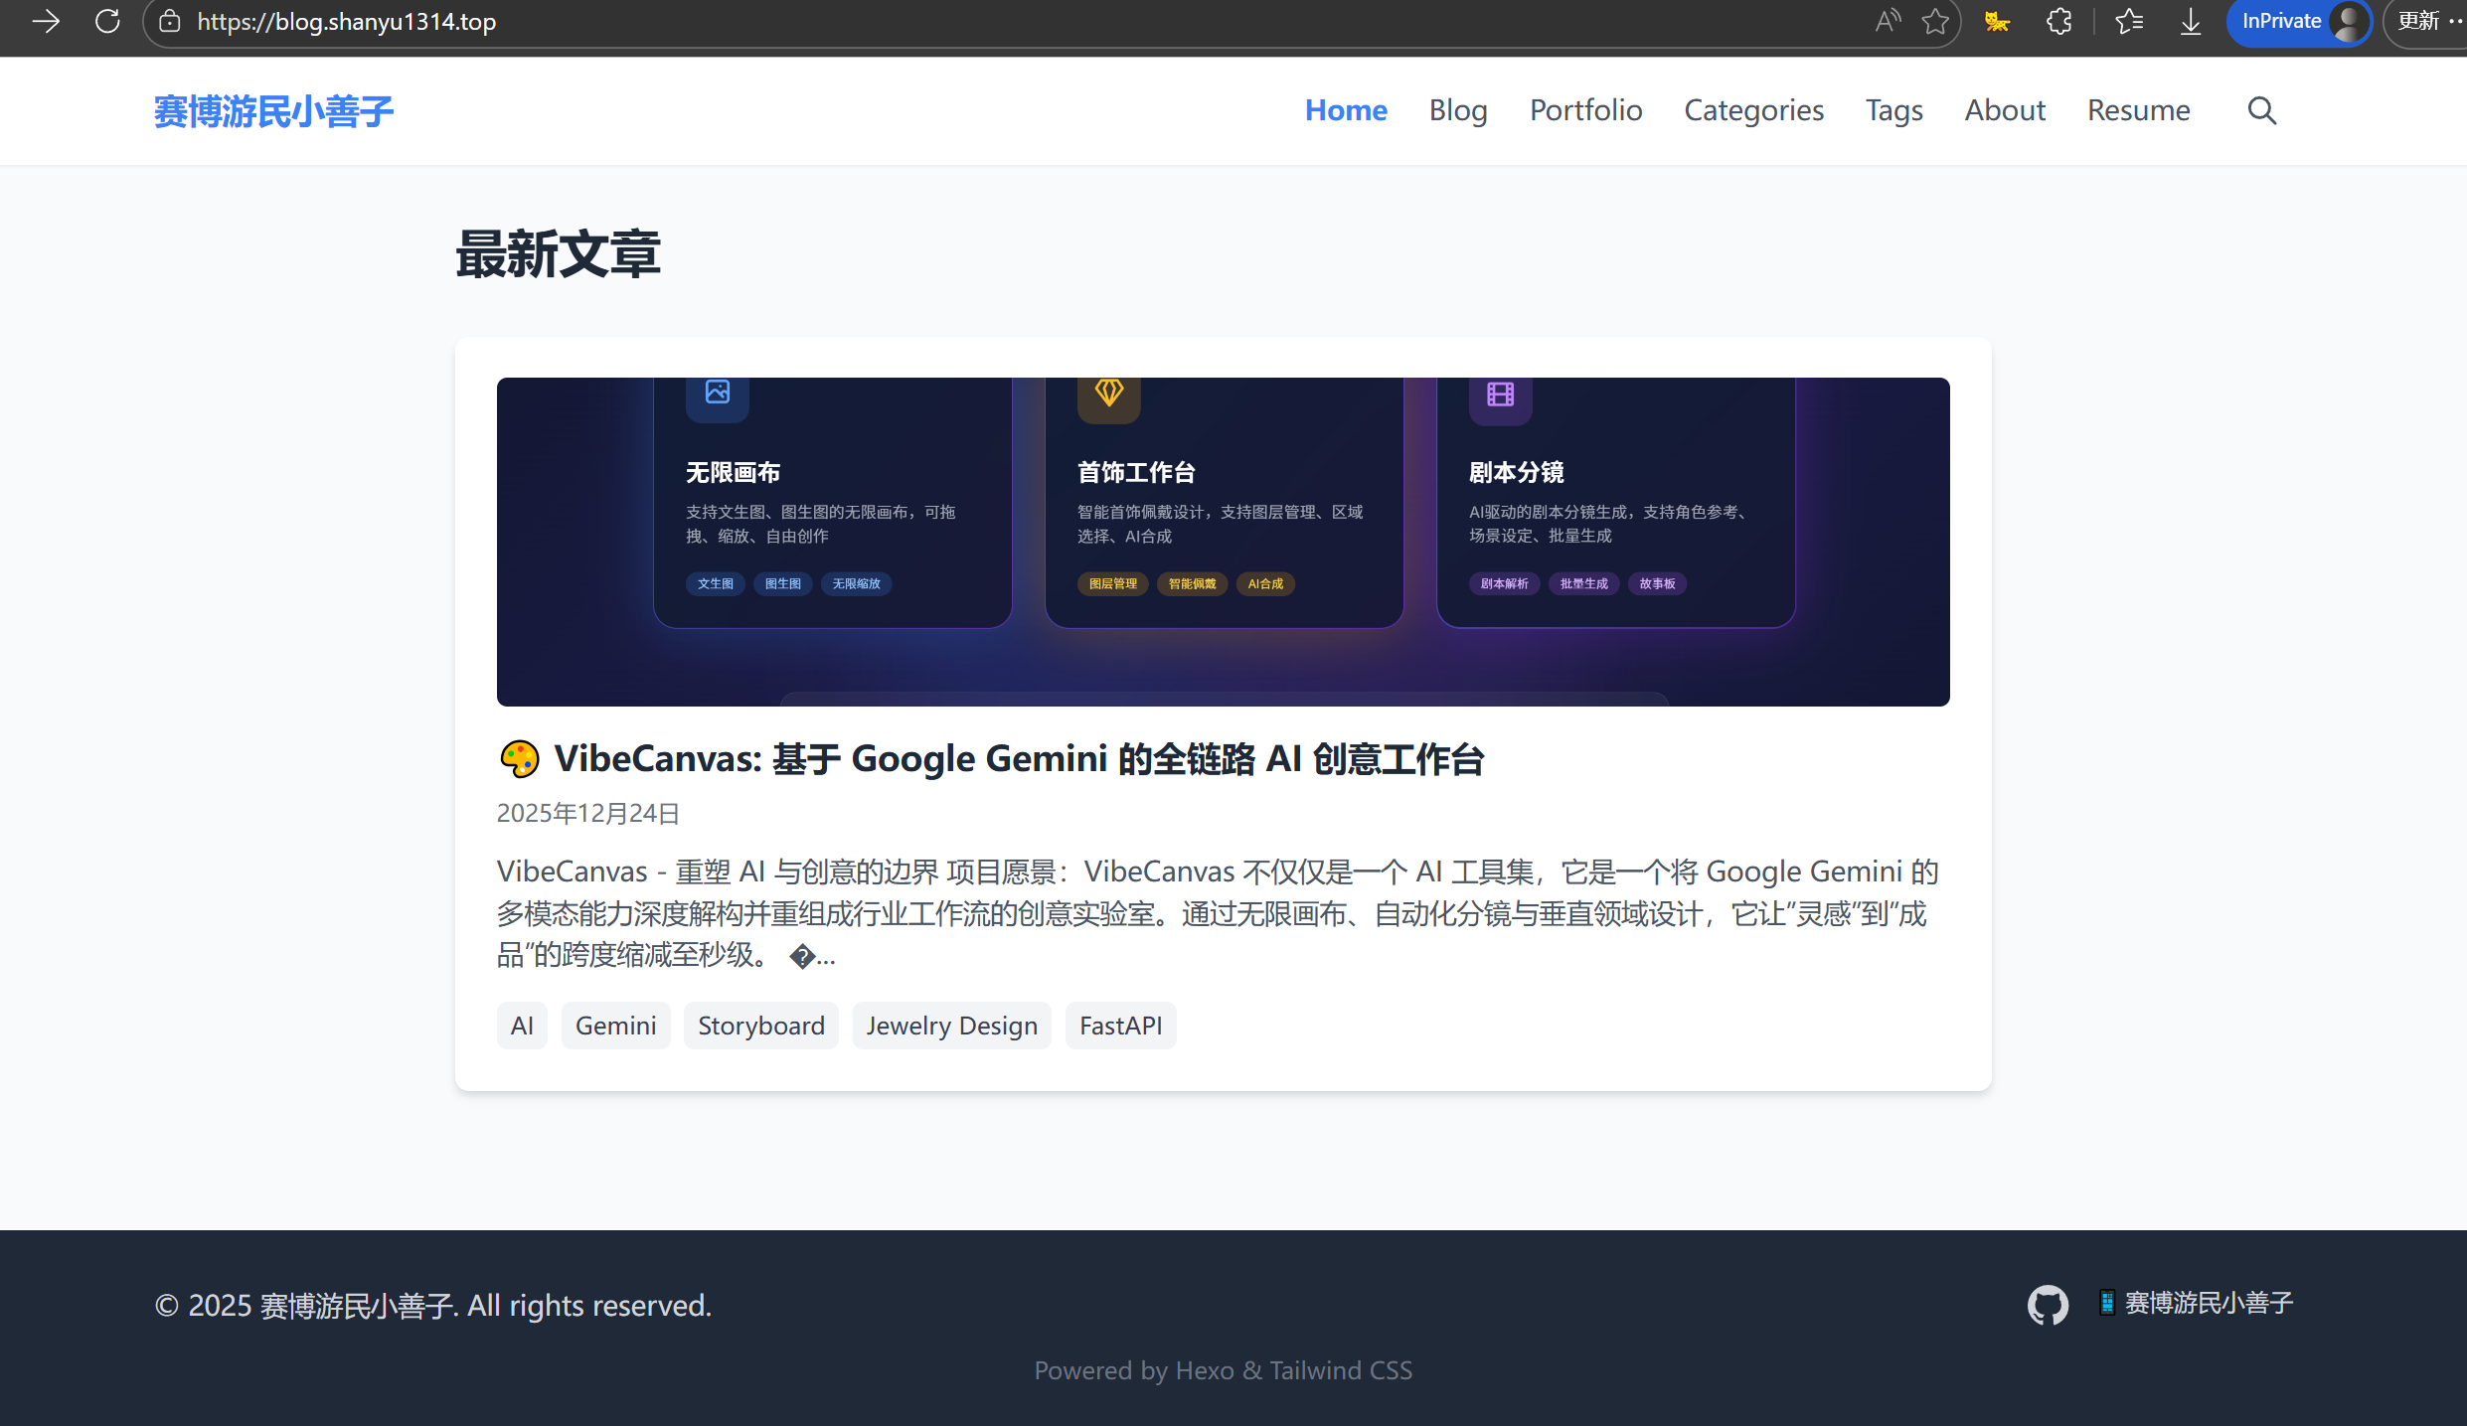Click the search magnifier icon in navbar
The image size is (2467, 1426).
(2261, 110)
